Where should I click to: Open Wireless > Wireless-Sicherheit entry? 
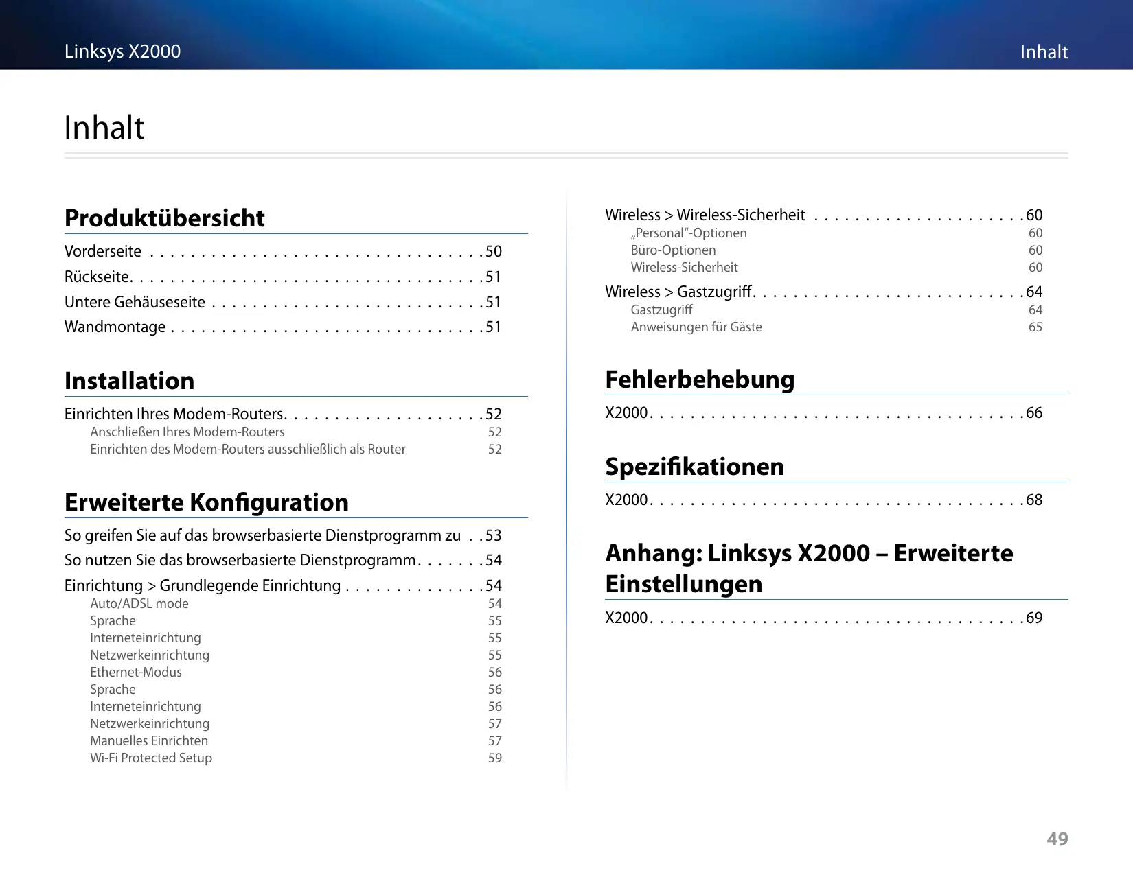tap(705, 215)
